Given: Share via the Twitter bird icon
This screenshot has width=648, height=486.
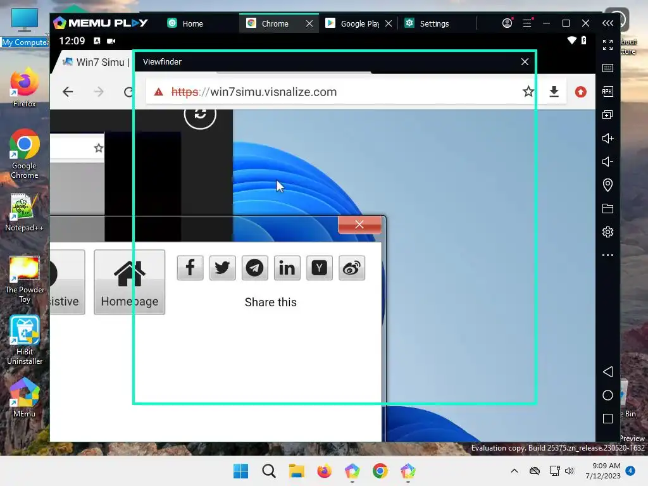Looking at the screenshot, I should (x=222, y=268).
